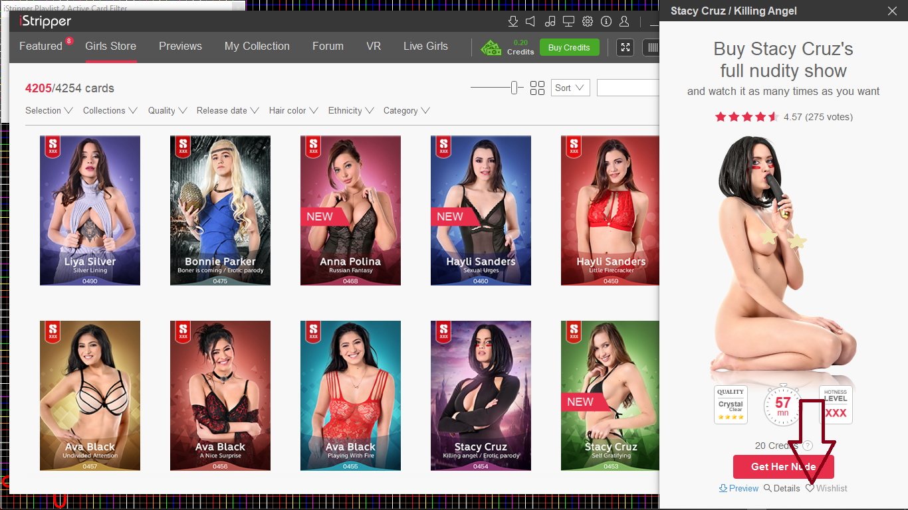
Task: Click the search input field
Action: pyautogui.click(x=627, y=88)
